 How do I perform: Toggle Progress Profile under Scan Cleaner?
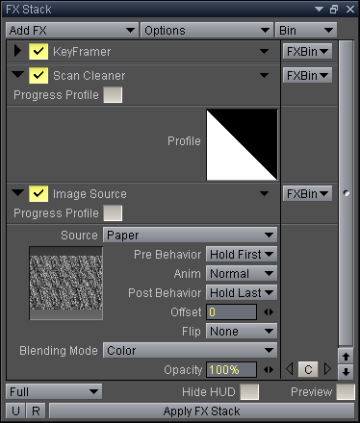click(113, 95)
